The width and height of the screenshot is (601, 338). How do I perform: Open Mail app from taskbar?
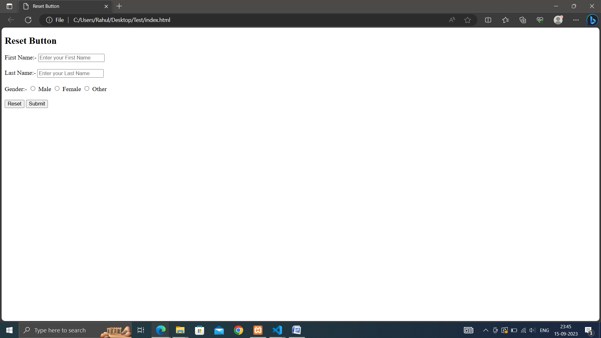(x=219, y=330)
